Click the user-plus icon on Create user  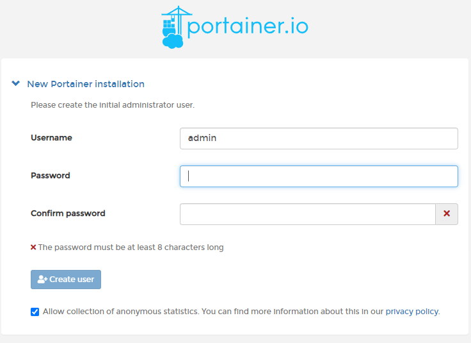point(42,280)
